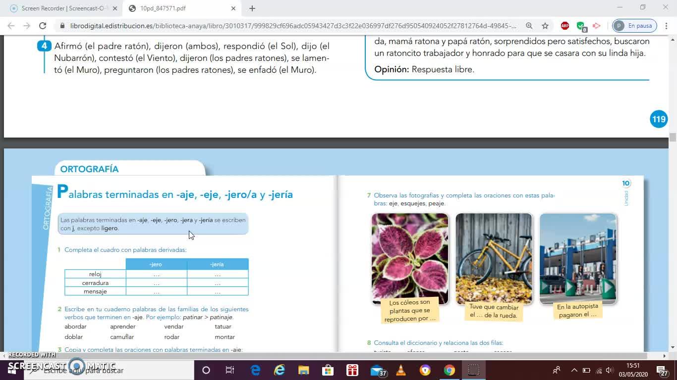The height and width of the screenshot is (380, 677).
Task: Click the word 'abordar' in exercise 2
Action: pos(75,327)
